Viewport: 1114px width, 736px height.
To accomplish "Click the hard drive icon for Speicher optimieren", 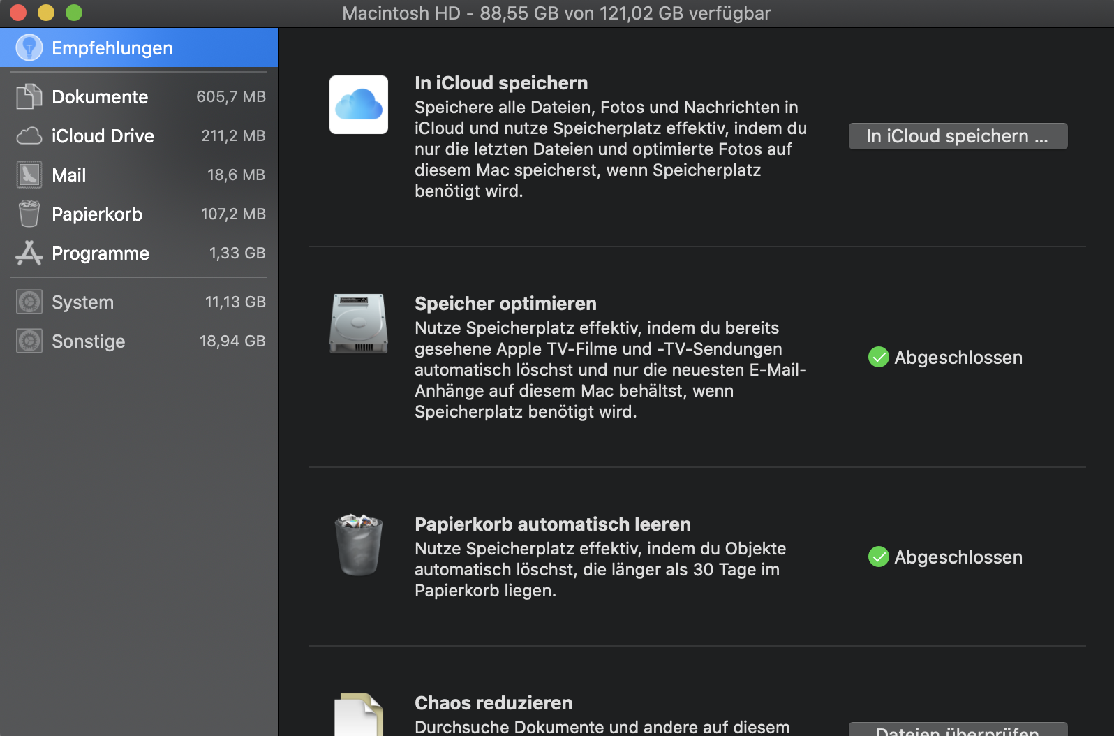I will coord(359,323).
